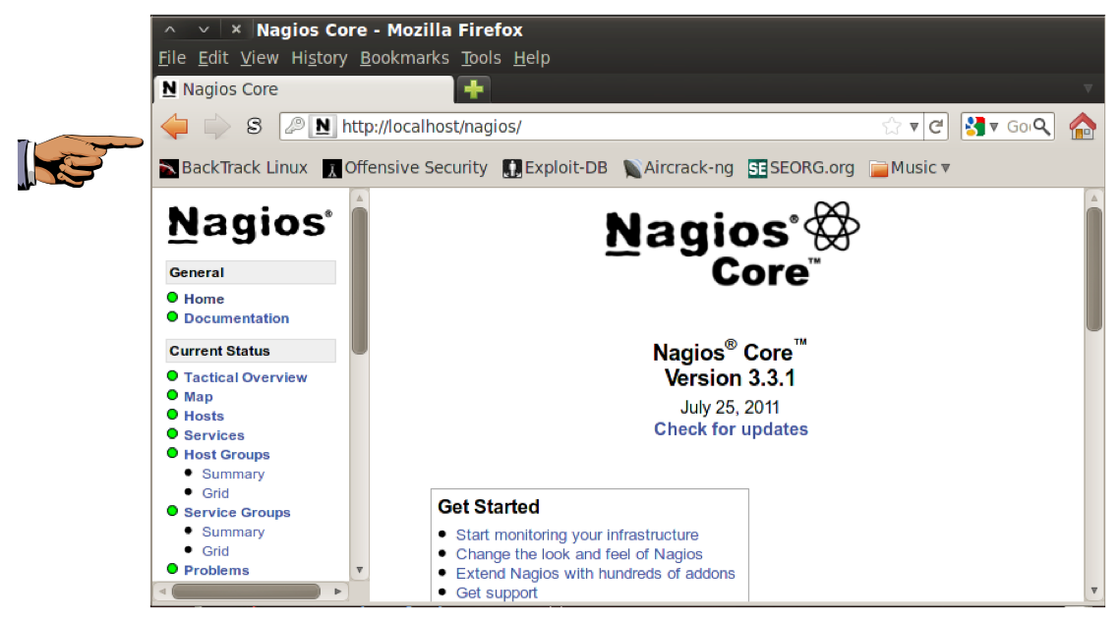Click the sidebar vertical scrollbar thumb

(x=359, y=280)
